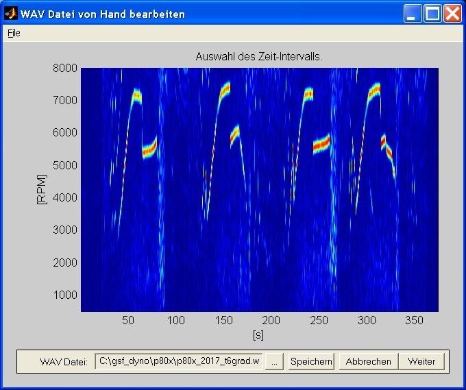Cancel with the Abbrechen button
The height and width of the screenshot is (390, 466).
pyautogui.click(x=369, y=361)
